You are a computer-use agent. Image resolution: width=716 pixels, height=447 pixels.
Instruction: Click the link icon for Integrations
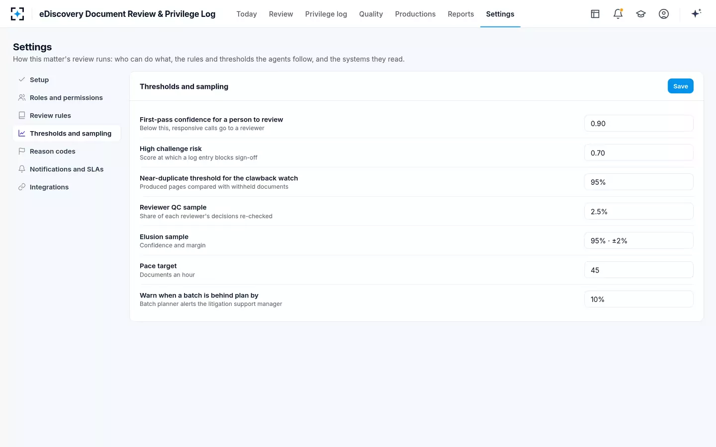click(22, 187)
